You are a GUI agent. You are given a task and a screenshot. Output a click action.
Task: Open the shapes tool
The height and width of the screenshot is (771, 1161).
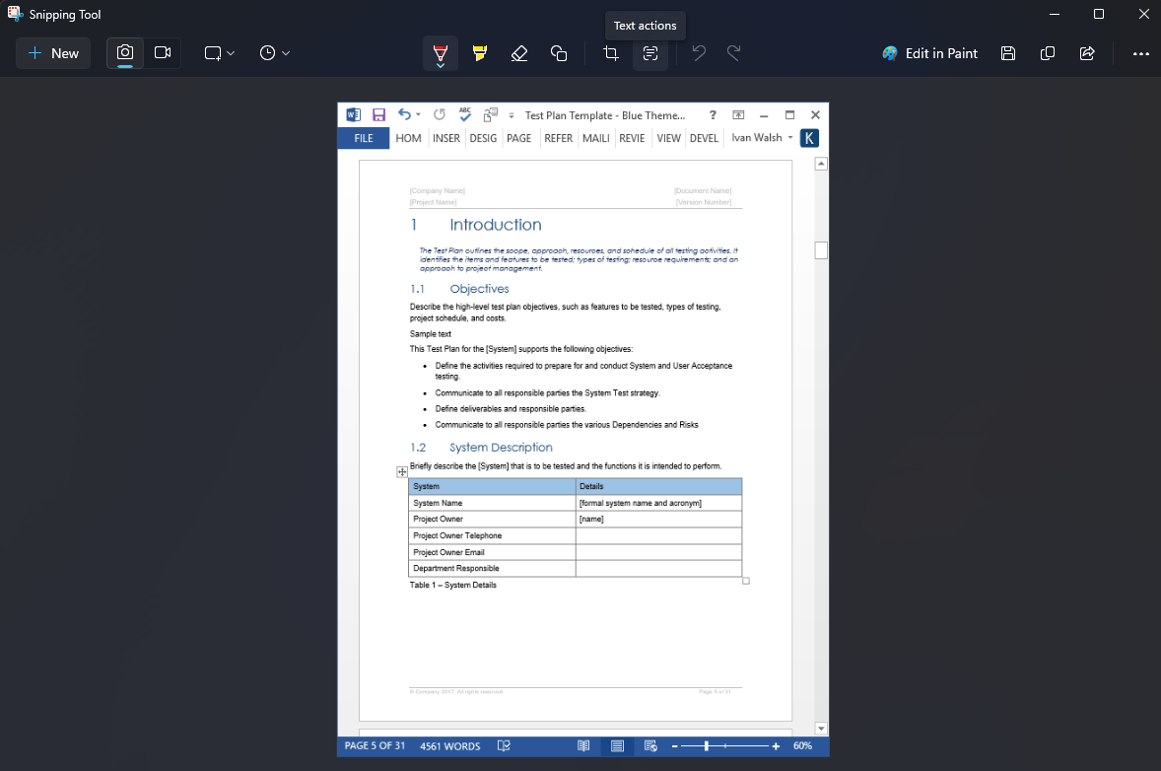pyautogui.click(x=559, y=53)
